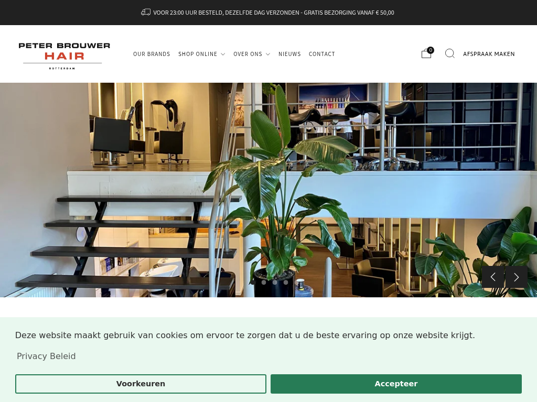Viewport: 537px width, 402px height.
Task: Expand the Shop Online dropdown chevron
Action: point(223,54)
